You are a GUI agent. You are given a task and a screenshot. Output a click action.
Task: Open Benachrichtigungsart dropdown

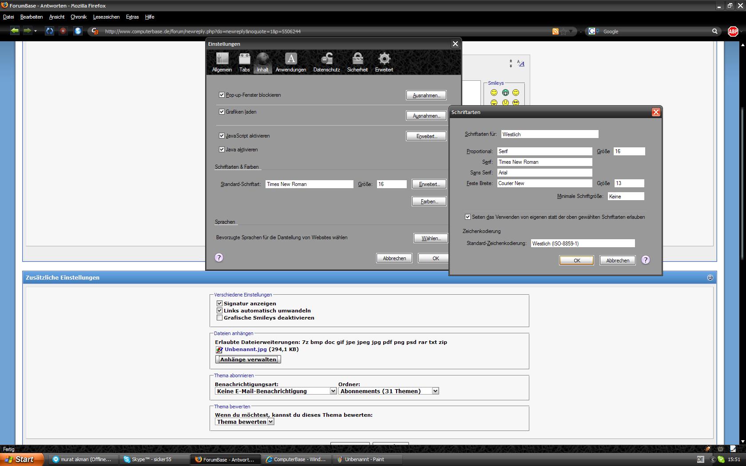point(276,391)
